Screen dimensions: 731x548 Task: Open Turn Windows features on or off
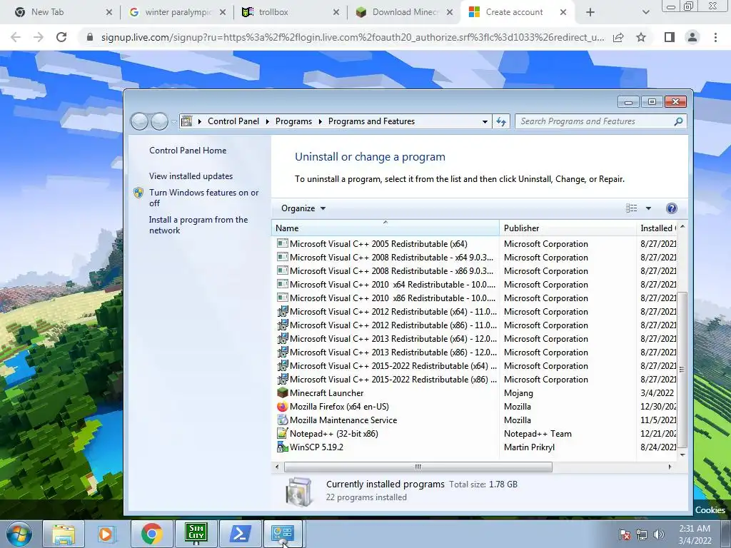click(x=203, y=198)
